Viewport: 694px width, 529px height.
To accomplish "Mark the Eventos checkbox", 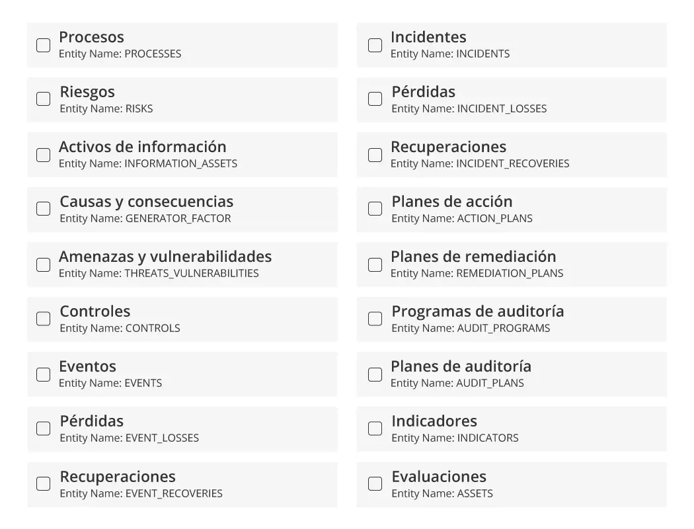I will pyautogui.click(x=43, y=374).
